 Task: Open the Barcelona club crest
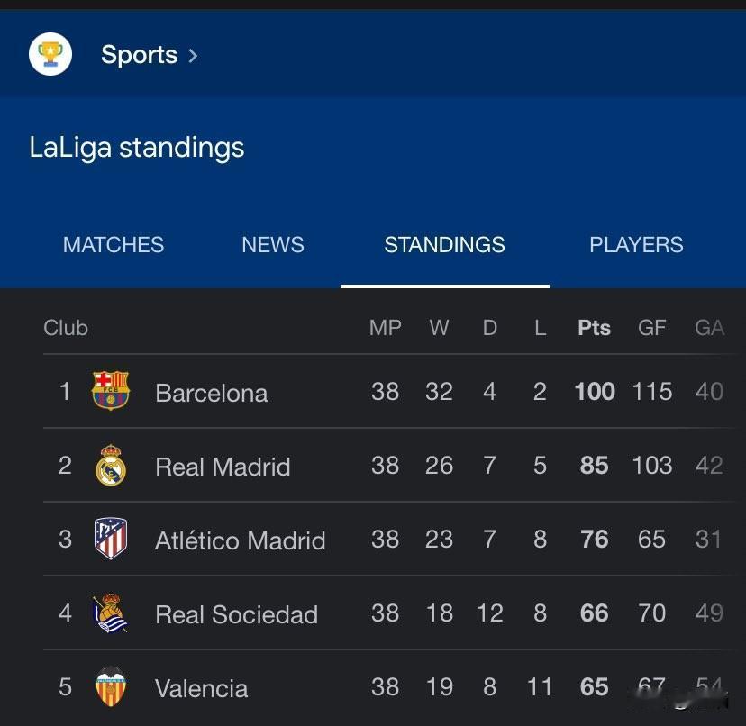[111, 391]
